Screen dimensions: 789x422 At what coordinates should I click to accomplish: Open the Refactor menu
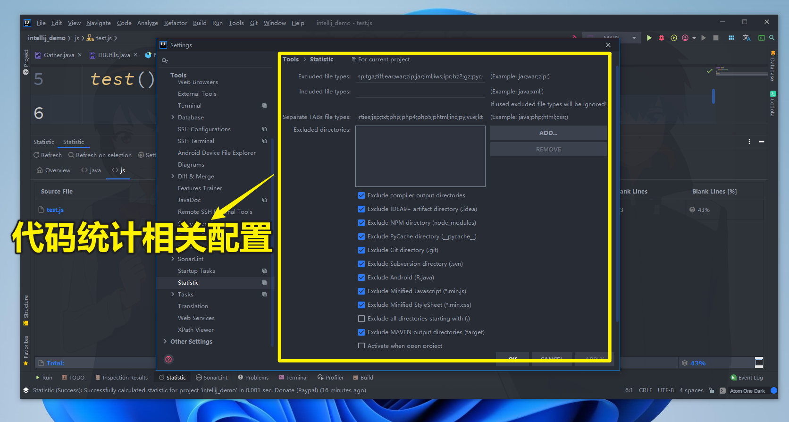176,23
